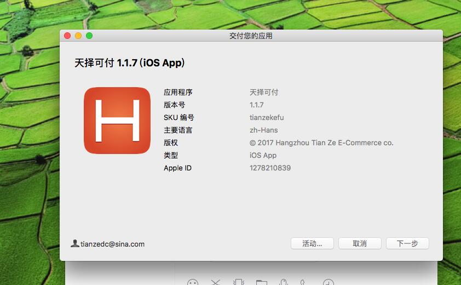Click the window title 交付您的应用
Viewport: 461px width, 285px height.
tap(251, 36)
